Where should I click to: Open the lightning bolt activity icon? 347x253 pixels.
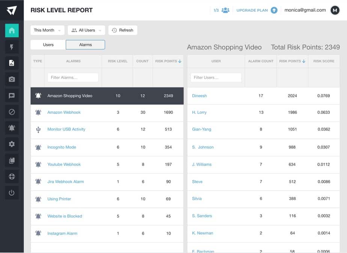pos(12,47)
